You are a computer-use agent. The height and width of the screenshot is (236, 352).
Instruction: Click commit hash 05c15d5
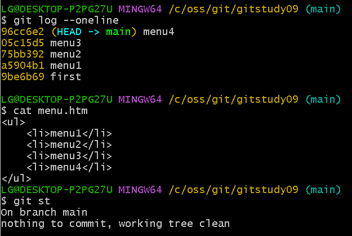23,43
